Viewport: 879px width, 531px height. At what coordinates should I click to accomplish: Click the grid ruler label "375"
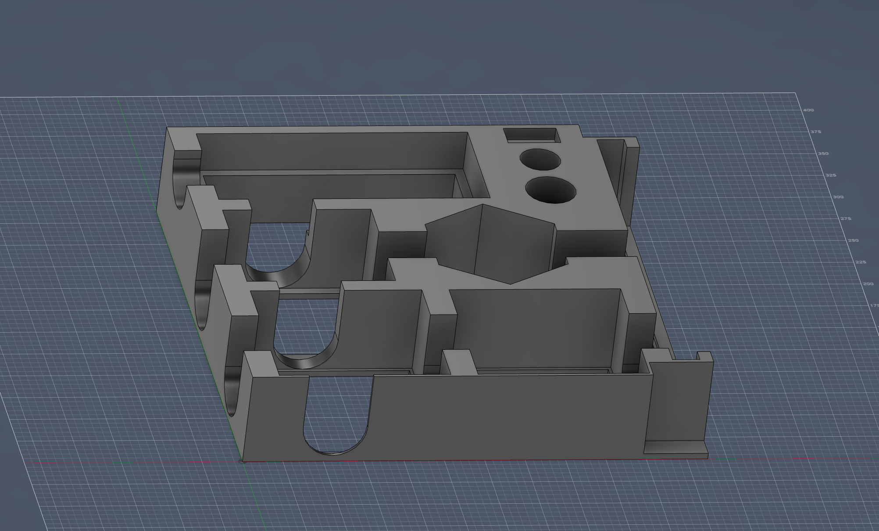tap(816, 132)
